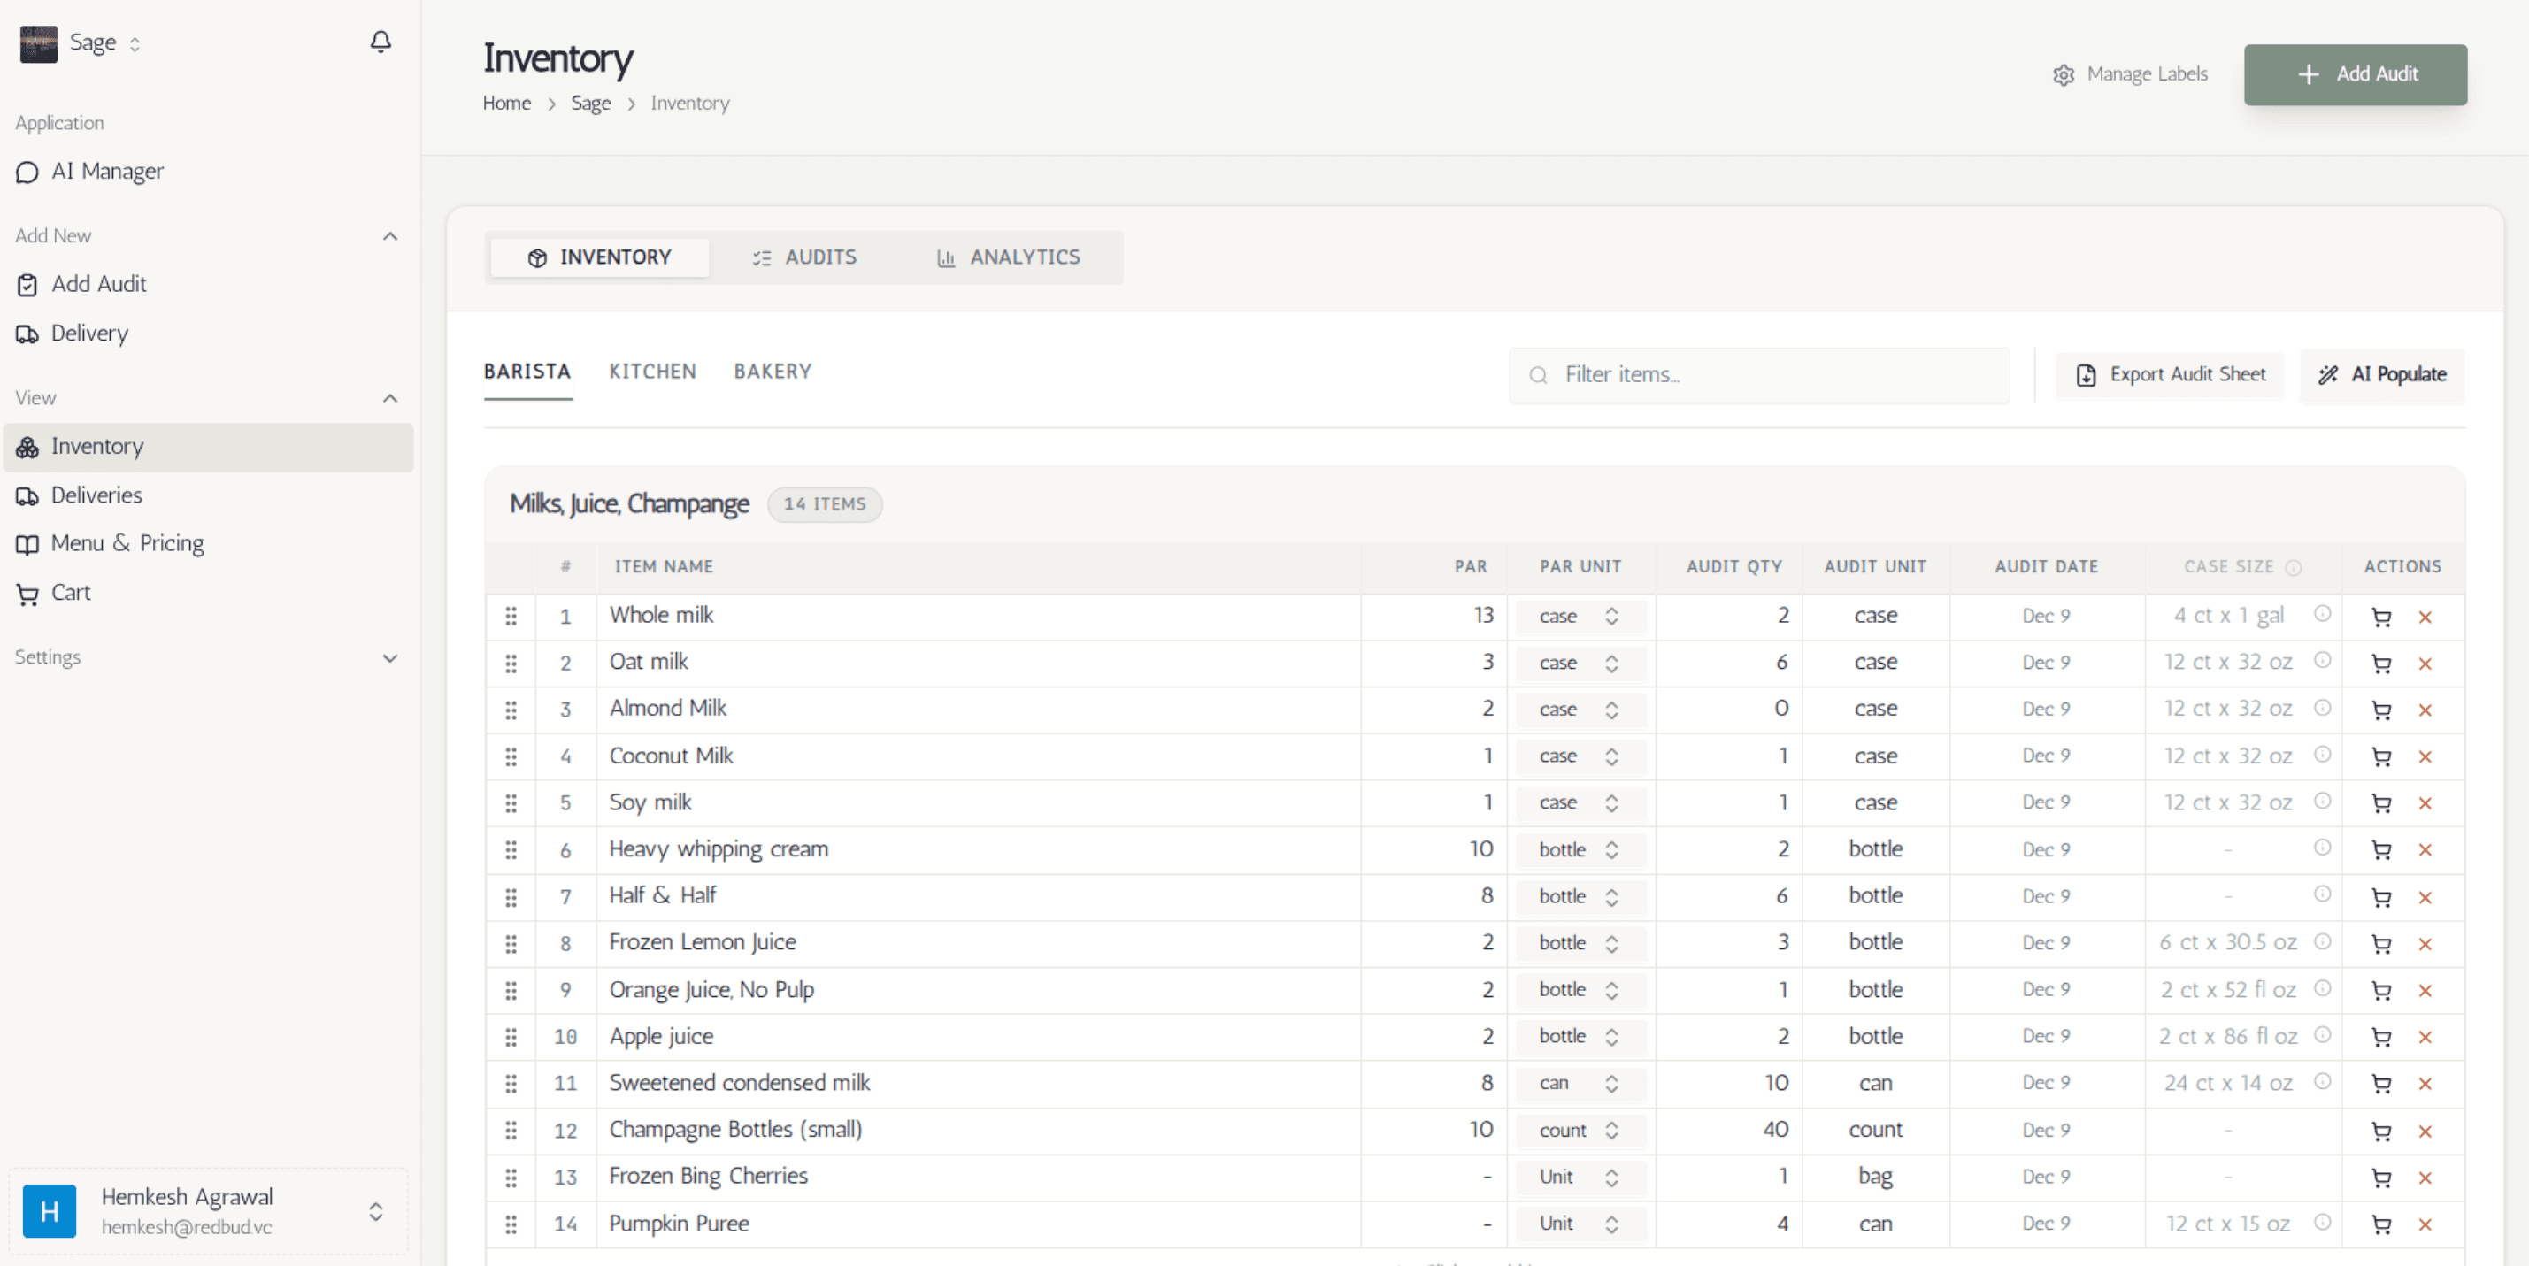The image size is (2529, 1266).
Task: View case size info for Apple juice
Action: pos(2323,1035)
